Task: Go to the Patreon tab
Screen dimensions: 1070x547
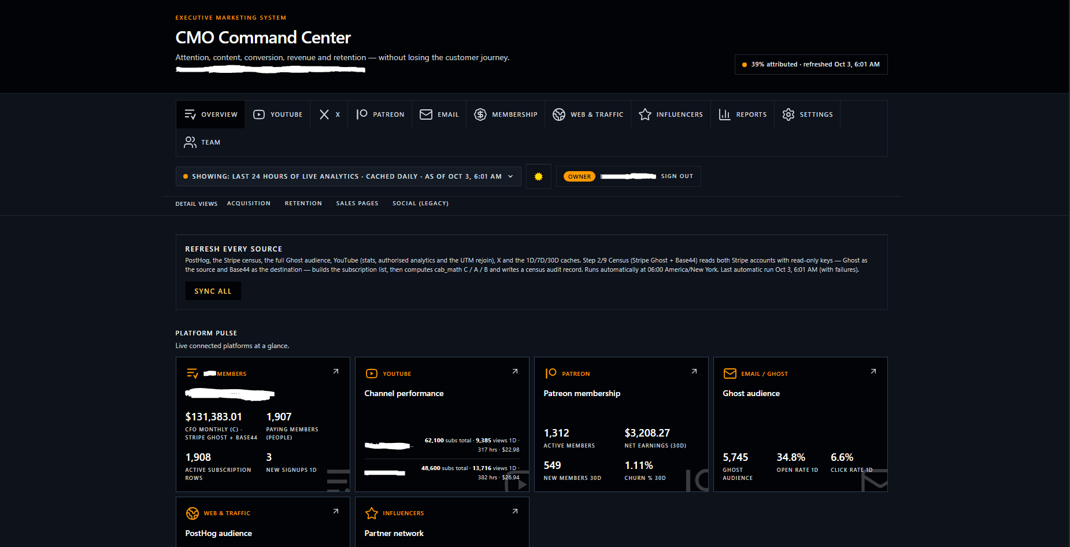Action: click(380, 114)
